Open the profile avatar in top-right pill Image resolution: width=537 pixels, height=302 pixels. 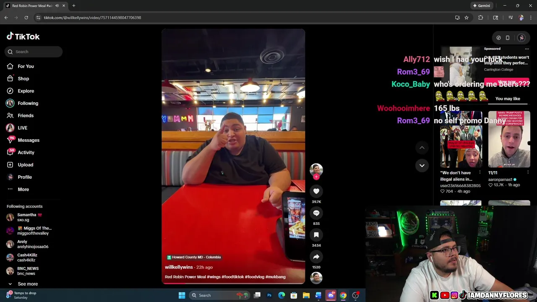(521, 38)
